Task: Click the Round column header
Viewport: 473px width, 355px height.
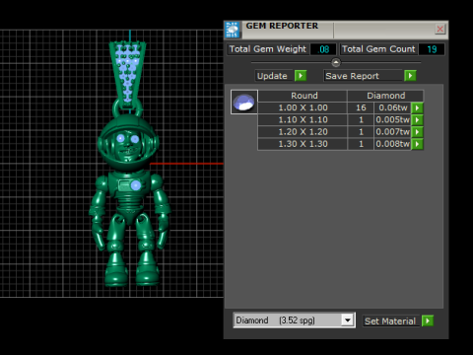Action: tap(303, 96)
